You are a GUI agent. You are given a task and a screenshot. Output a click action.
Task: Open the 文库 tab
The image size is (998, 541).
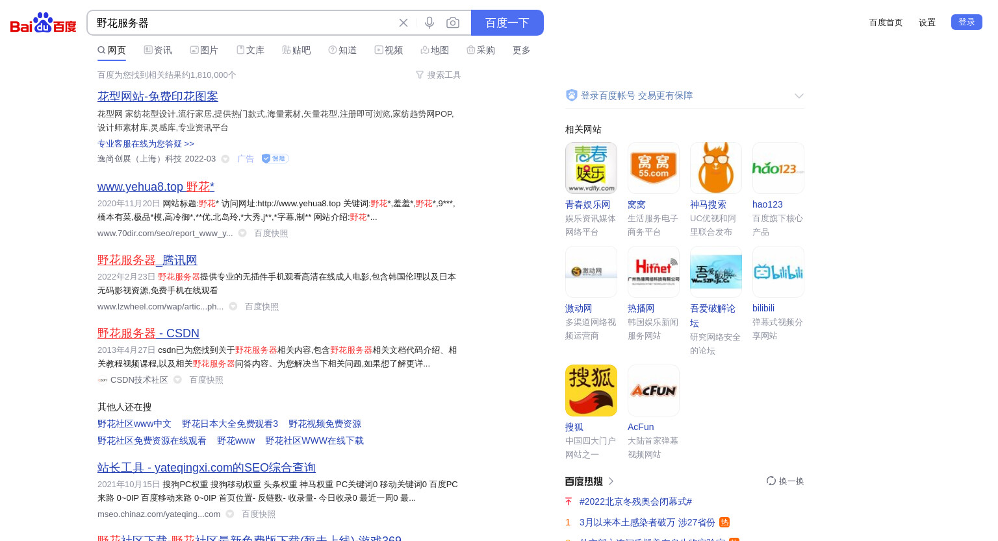tap(250, 50)
